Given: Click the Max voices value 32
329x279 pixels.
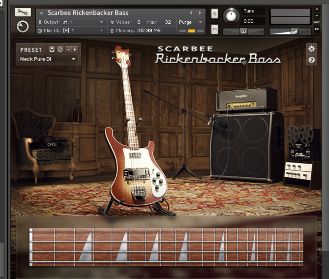Looking at the screenshot, I should (x=168, y=22).
